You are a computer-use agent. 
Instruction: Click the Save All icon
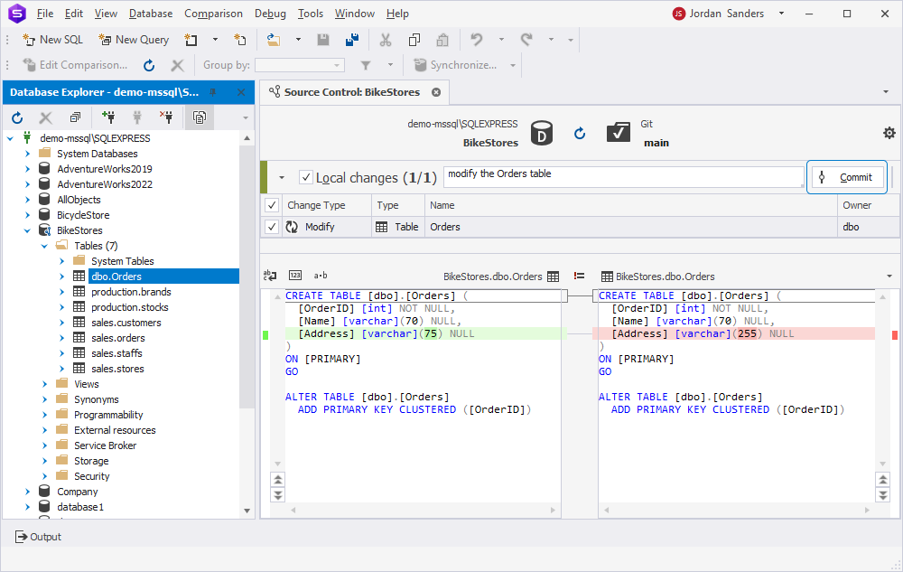[352, 40]
